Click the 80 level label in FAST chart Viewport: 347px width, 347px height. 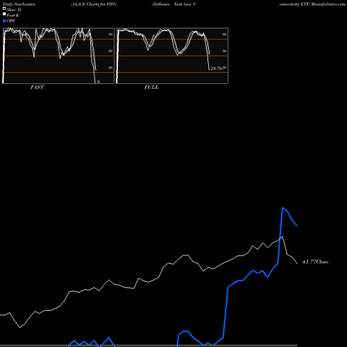point(110,34)
